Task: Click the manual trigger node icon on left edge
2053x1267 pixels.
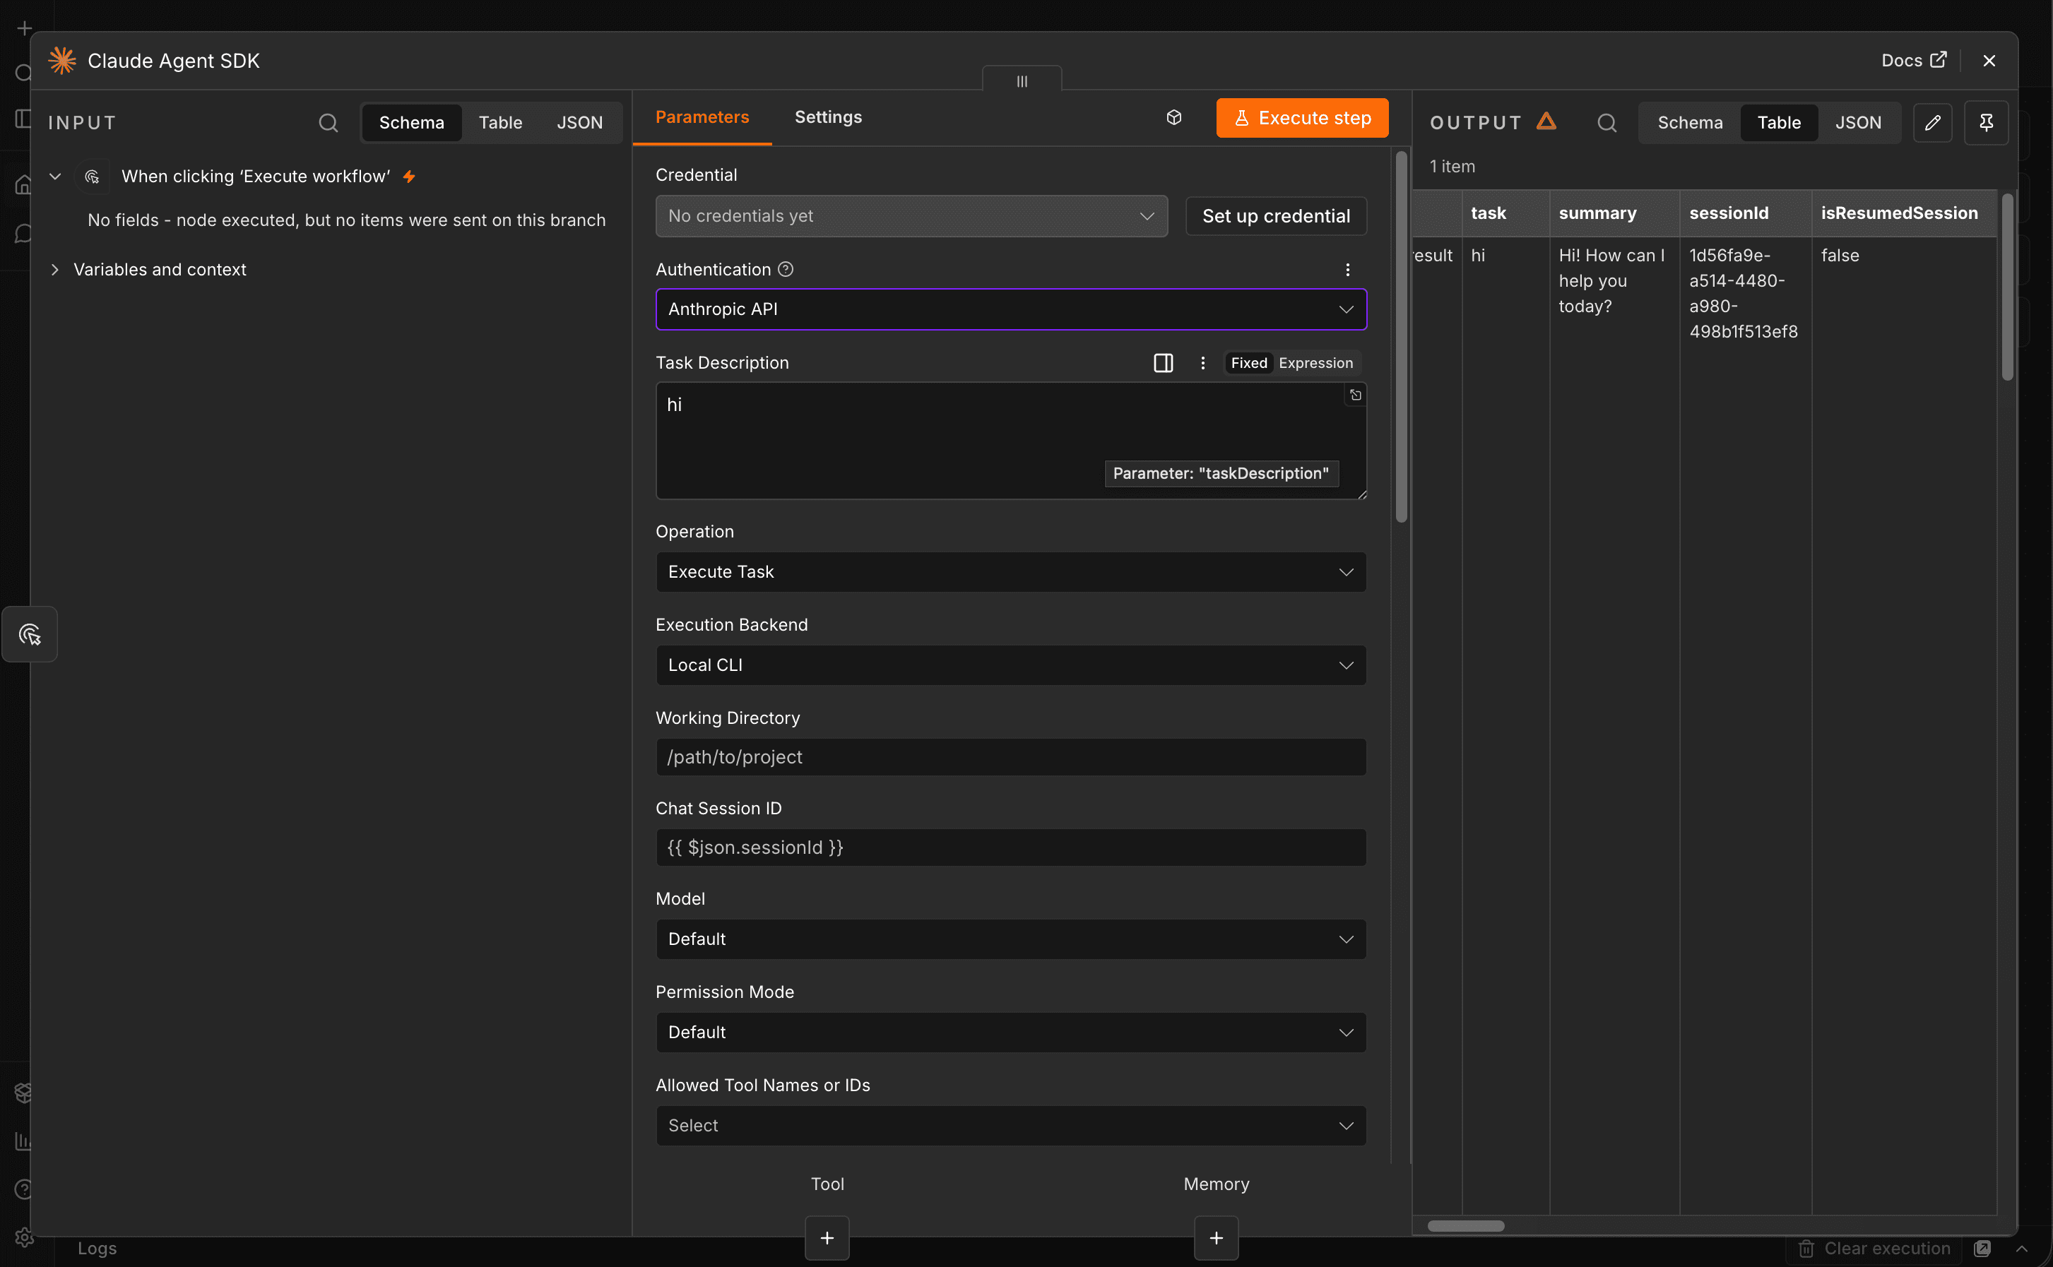Action: [x=30, y=634]
